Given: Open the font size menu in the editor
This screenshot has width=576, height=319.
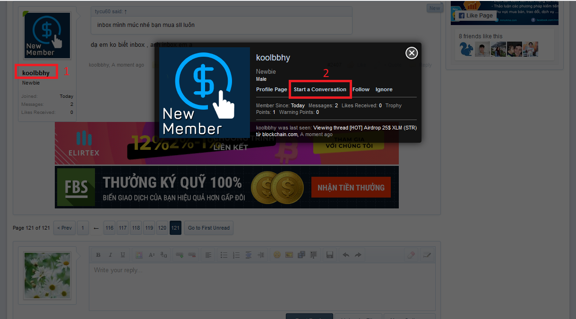Looking at the screenshot, I should click(x=152, y=255).
